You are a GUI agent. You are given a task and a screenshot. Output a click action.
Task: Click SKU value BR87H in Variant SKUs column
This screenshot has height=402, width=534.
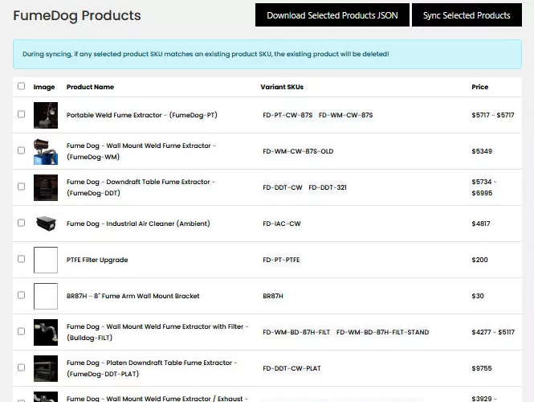273,296
